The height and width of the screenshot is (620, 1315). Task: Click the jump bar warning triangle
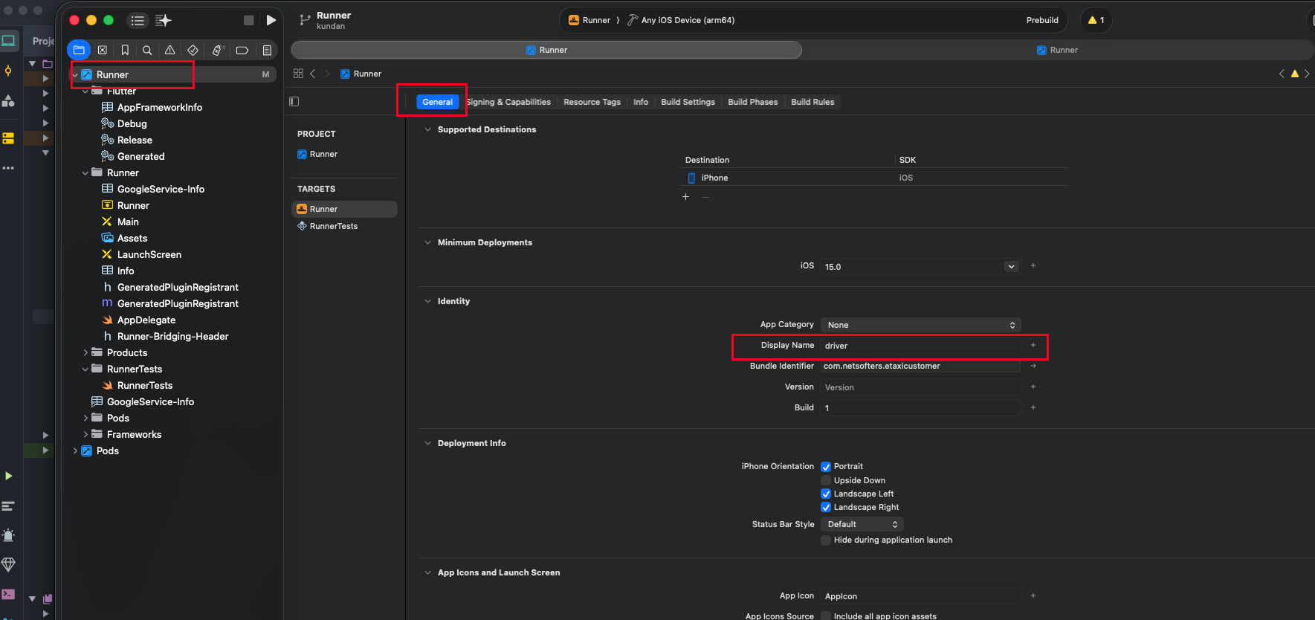pos(1294,74)
